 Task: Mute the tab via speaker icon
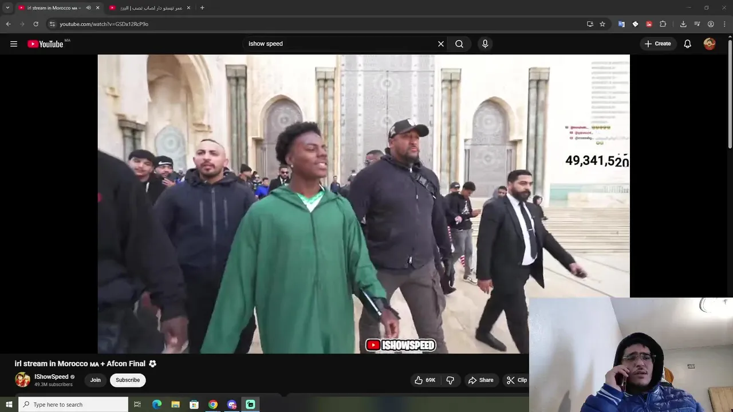(88, 8)
